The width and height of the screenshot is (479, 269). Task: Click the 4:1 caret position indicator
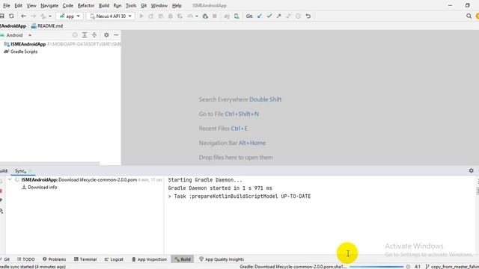coord(418,267)
